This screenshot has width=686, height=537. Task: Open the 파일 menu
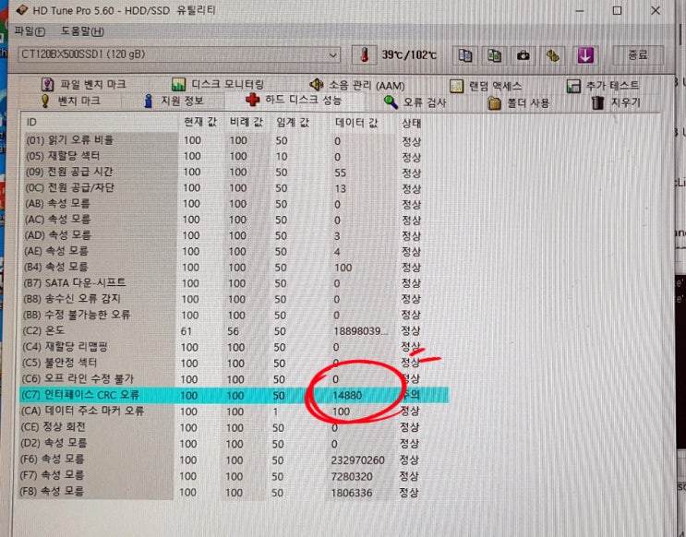click(x=30, y=31)
